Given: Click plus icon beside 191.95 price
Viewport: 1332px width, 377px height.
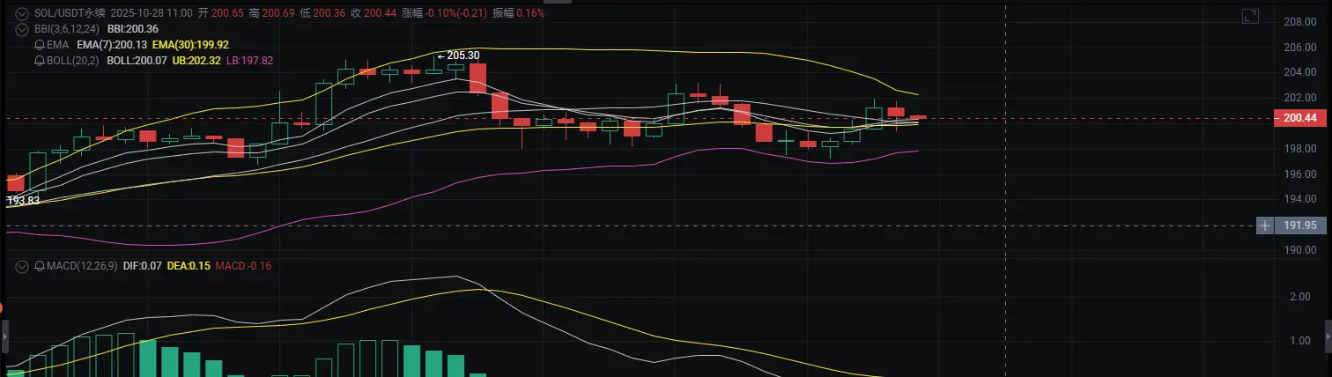Looking at the screenshot, I should click(x=1265, y=225).
